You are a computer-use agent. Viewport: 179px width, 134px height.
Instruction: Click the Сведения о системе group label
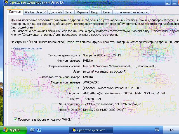coord(27,48)
